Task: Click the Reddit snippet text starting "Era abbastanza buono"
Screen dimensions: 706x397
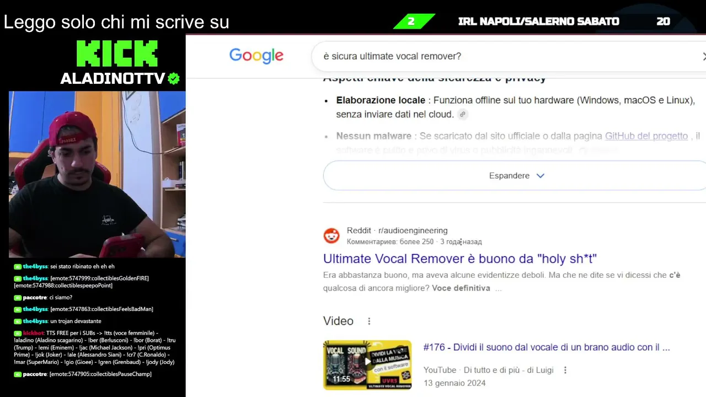Action: tap(501, 281)
